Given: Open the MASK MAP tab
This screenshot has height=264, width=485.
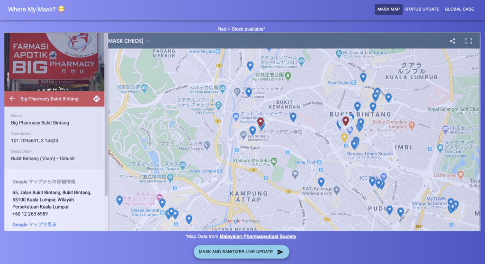Looking at the screenshot, I should pyautogui.click(x=388, y=9).
